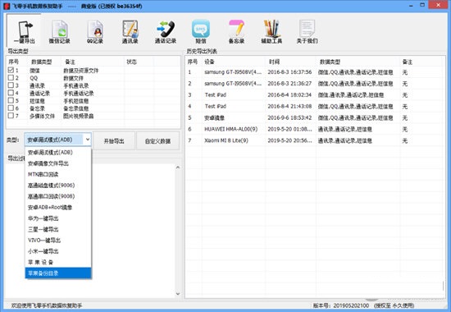451x312 pixels.
Task: Click the version number 201905202100 in status bar
Action: pyautogui.click(x=351, y=305)
